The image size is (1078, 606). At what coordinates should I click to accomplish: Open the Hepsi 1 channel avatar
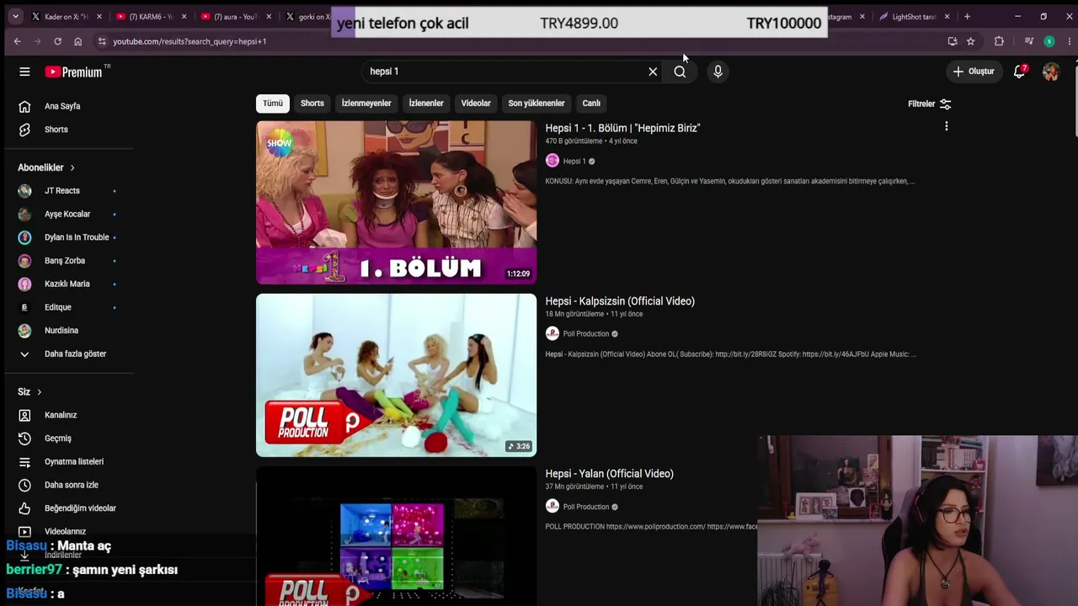(x=552, y=161)
